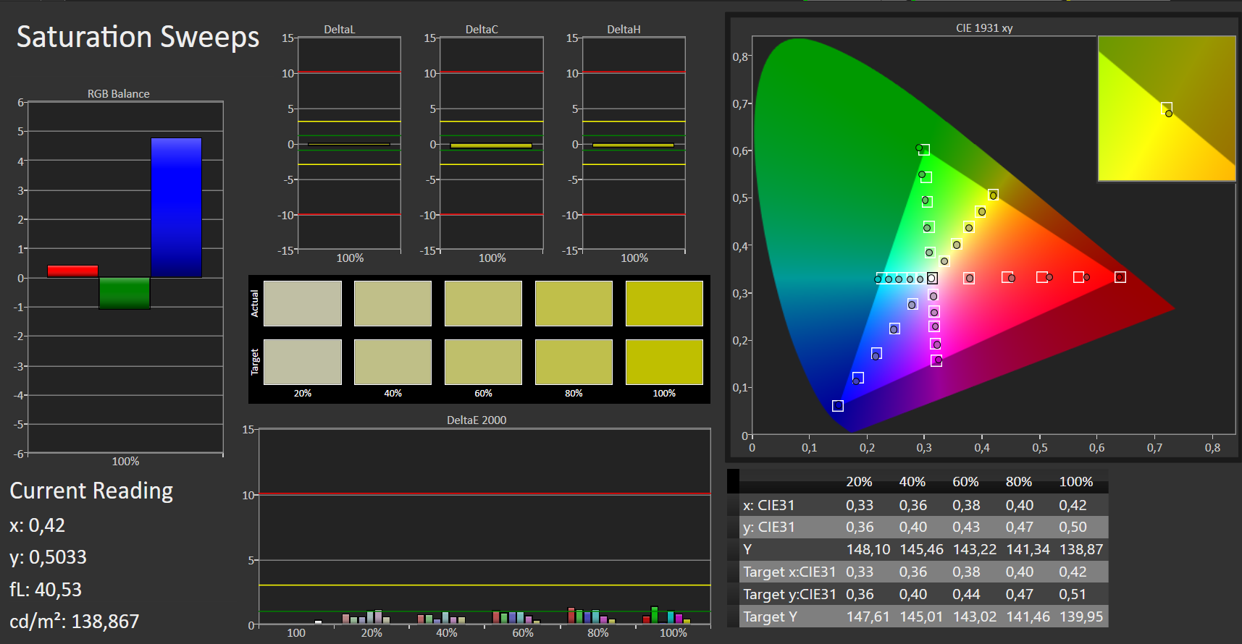This screenshot has height=644, width=1242.
Task: Click the Actual 80% saturation swatch
Action: [574, 303]
